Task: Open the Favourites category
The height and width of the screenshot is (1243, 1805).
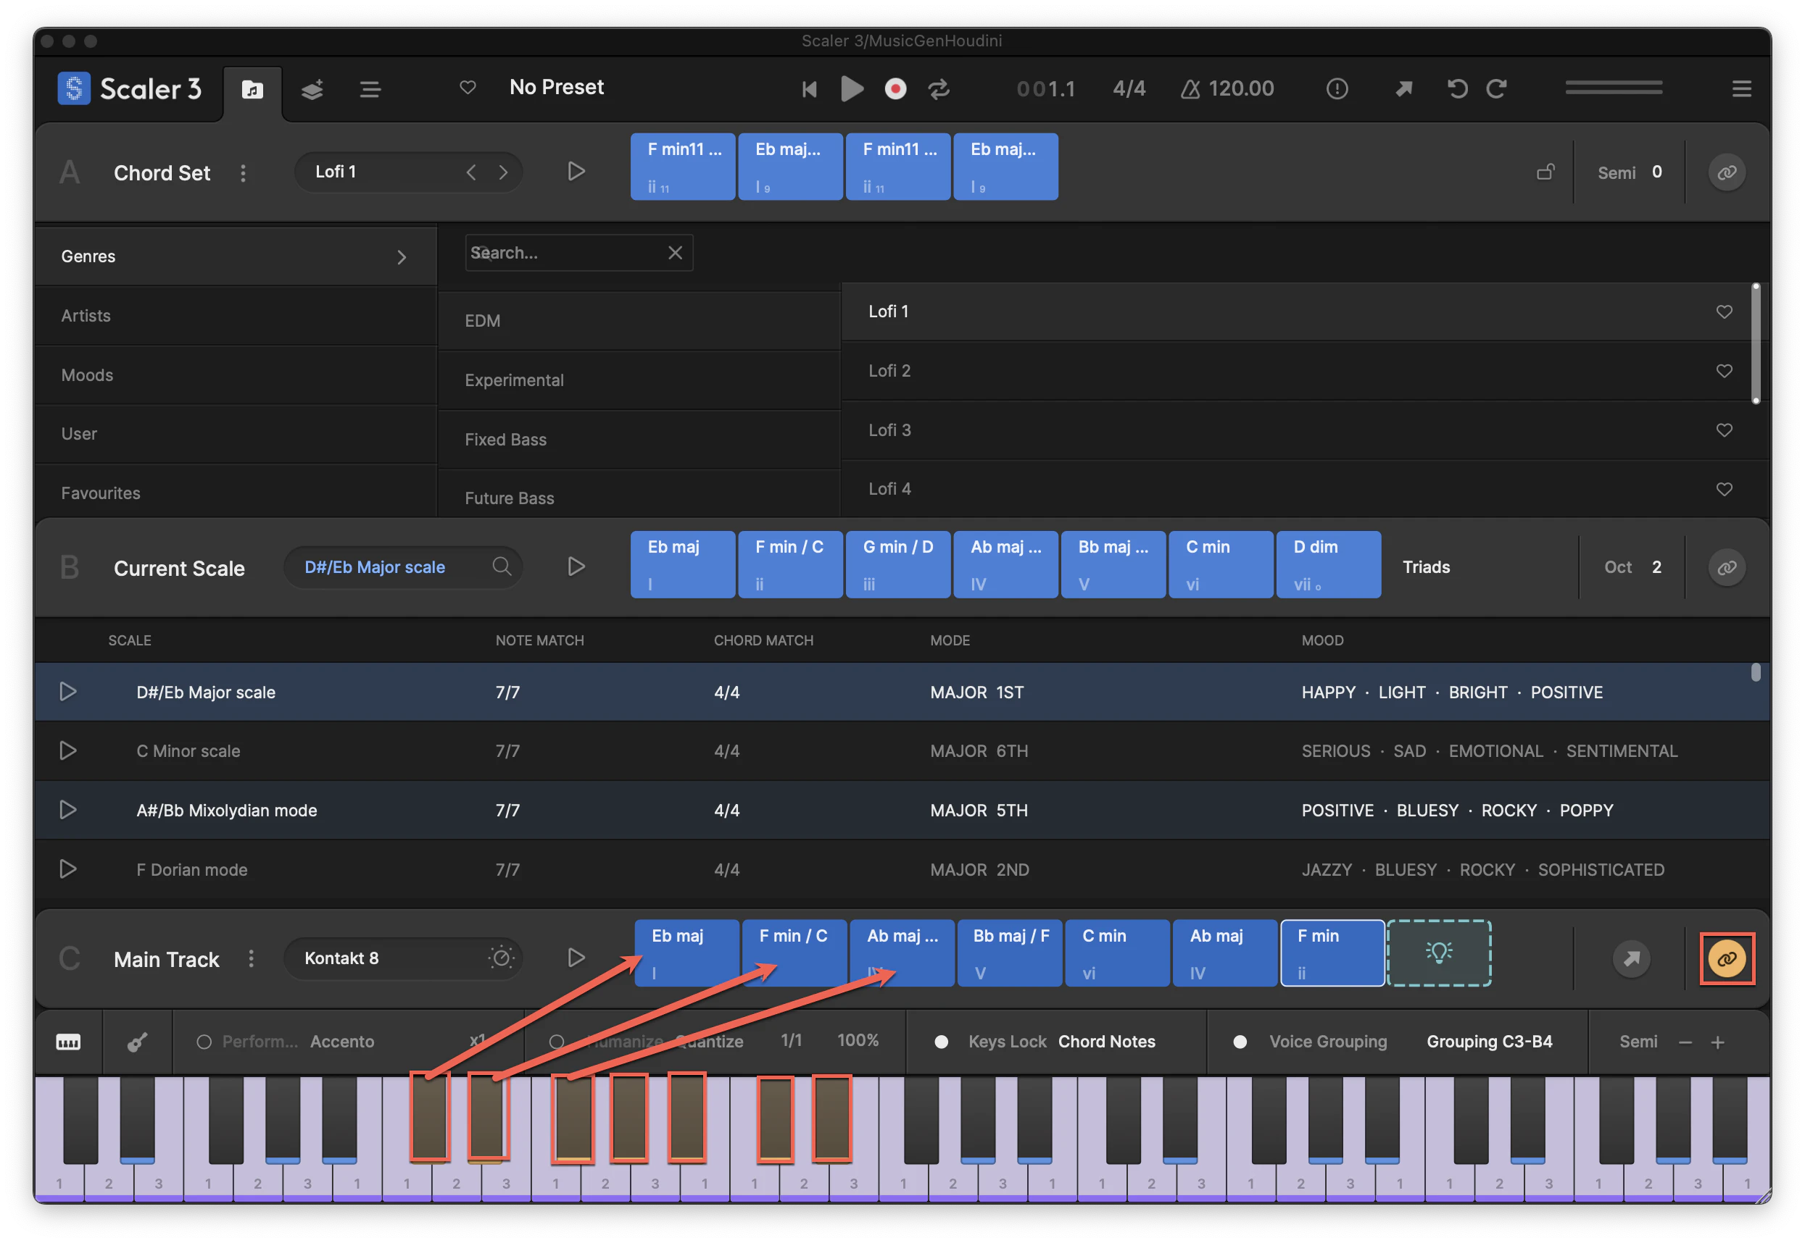Action: 235,493
